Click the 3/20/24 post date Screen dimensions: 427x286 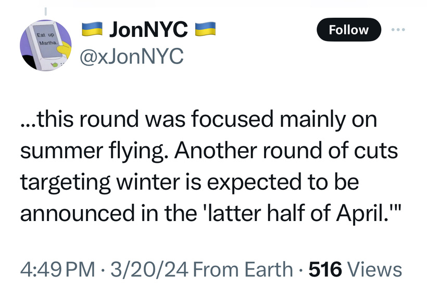(x=149, y=269)
